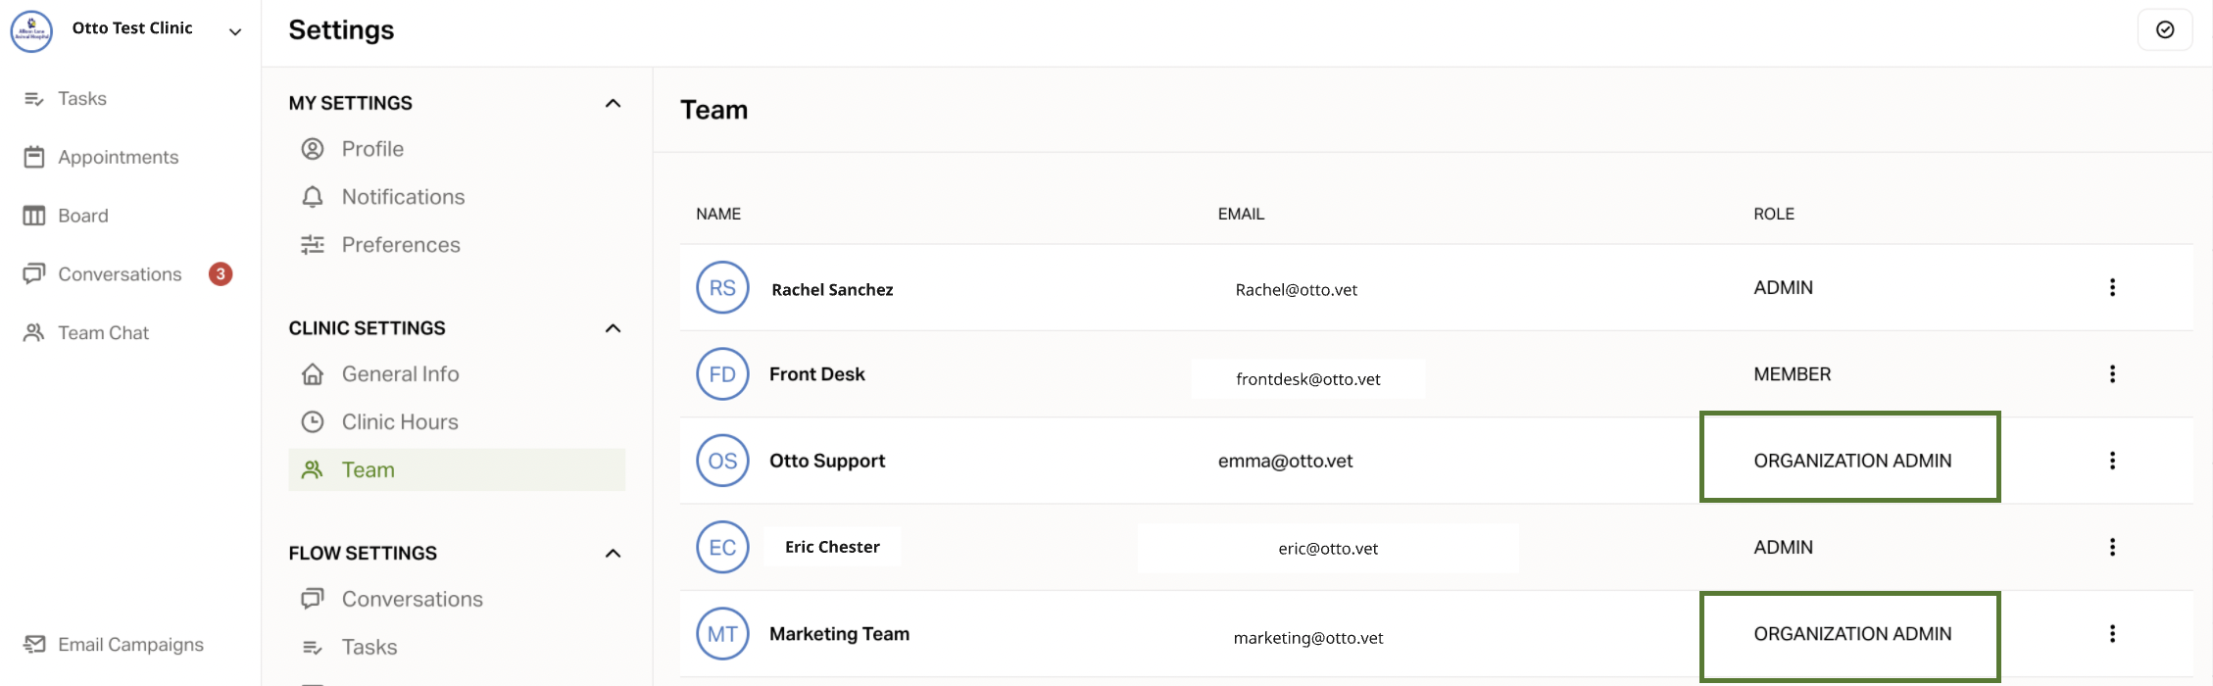Screen dimensions: 2213x686
Task: Click the Otto Test Clinic logo
Action: coord(31,31)
